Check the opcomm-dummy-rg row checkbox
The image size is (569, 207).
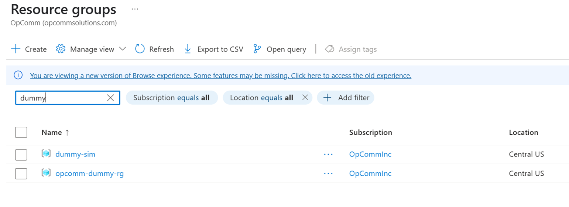pos(21,173)
